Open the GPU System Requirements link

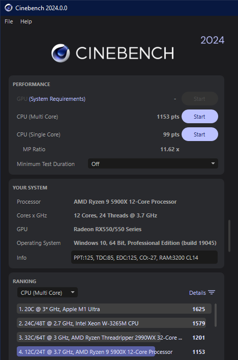pos(57,99)
